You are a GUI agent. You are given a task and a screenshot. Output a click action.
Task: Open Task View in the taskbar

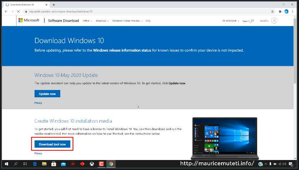click(x=25, y=164)
